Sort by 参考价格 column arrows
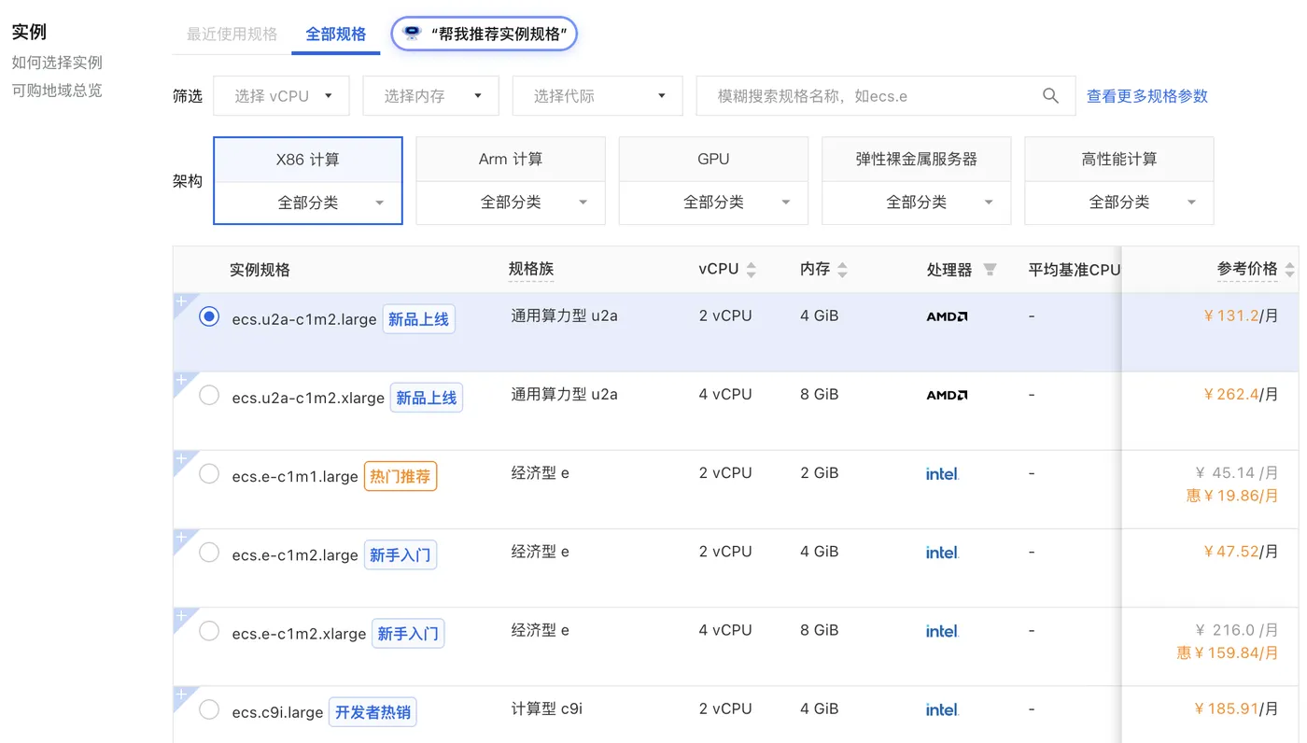The height and width of the screenshot is (743, 1307). [1289, 270]
